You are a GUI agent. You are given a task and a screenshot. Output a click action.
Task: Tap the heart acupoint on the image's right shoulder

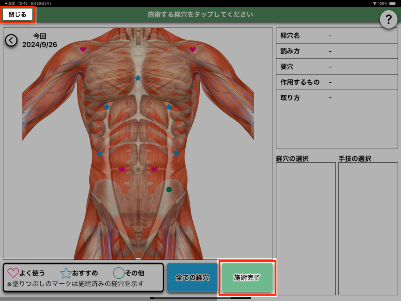[193, 49]
